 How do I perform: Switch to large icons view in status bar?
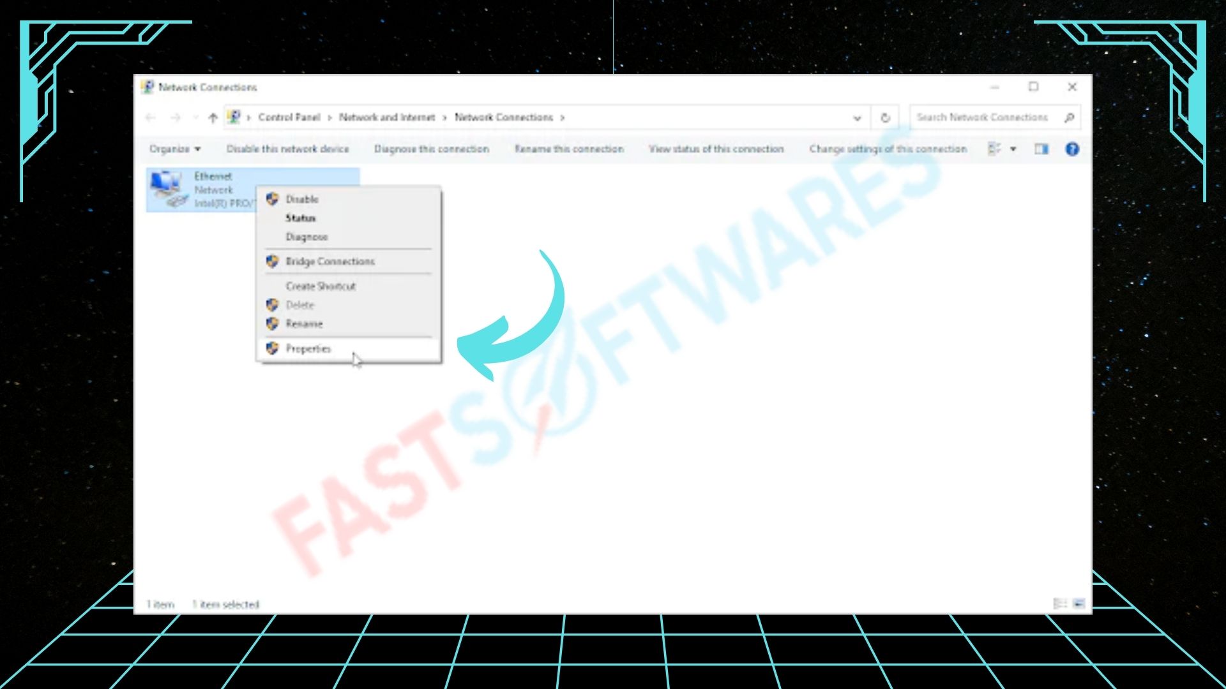[1079, 604]
